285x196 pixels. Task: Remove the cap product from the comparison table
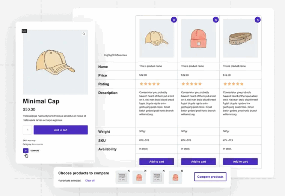(174, 20)
